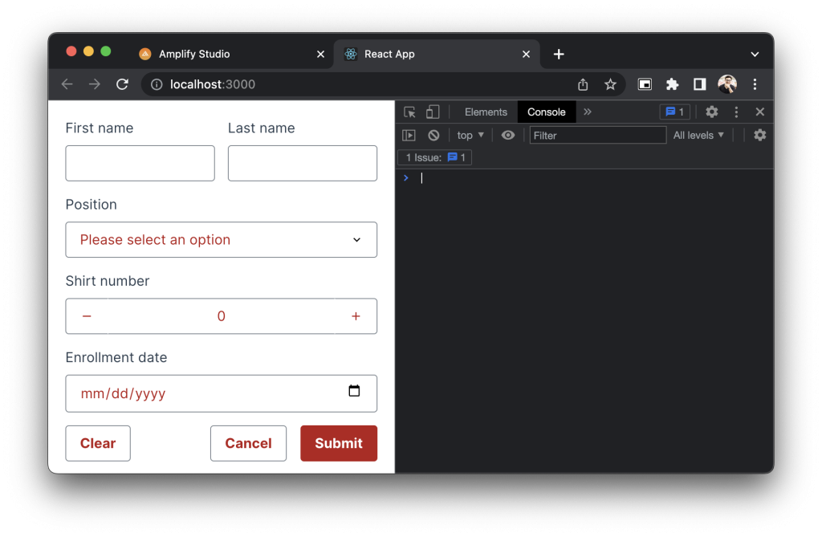Submit the player form

pyautogui.click(x=338, y=443)
